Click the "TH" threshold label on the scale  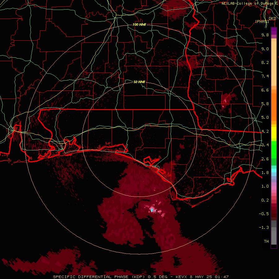point(266,241)
